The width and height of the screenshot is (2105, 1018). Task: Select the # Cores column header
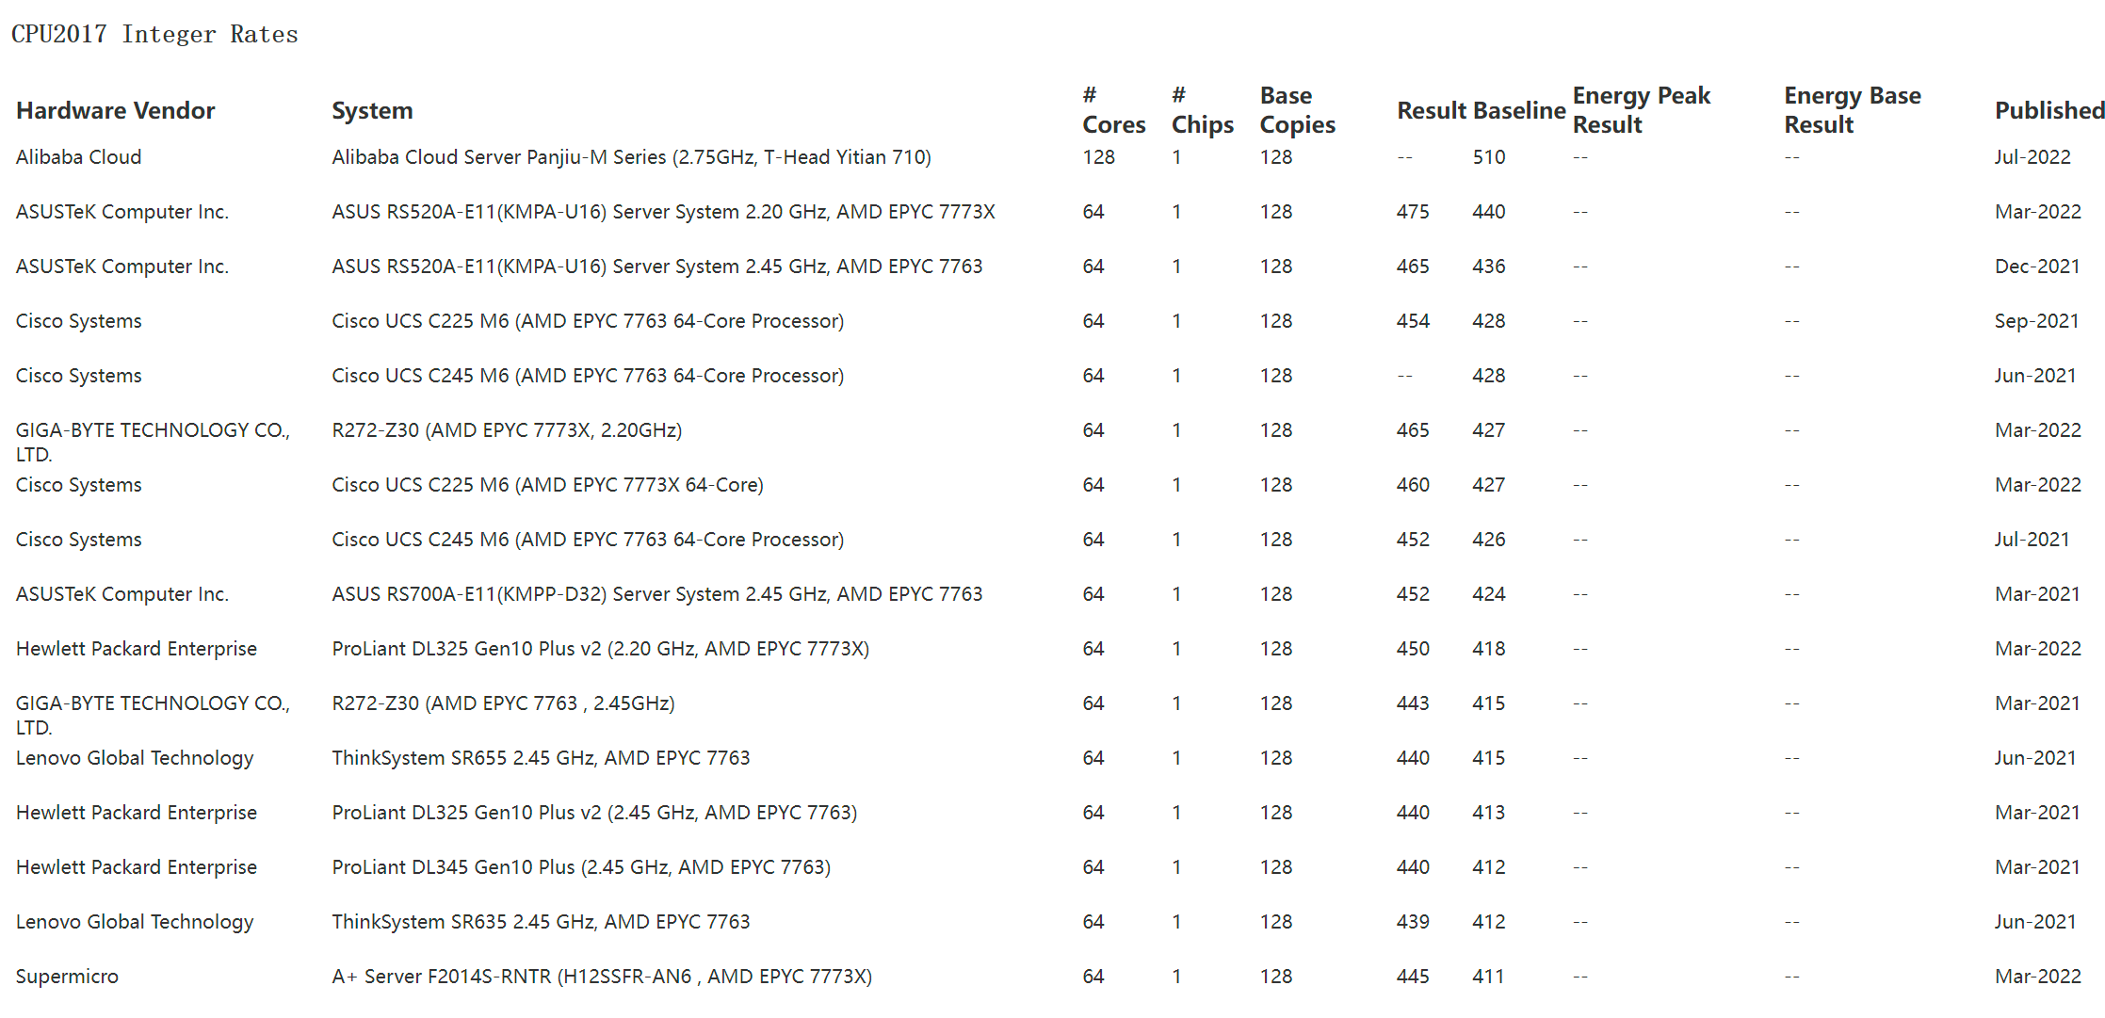(1113, 110)
